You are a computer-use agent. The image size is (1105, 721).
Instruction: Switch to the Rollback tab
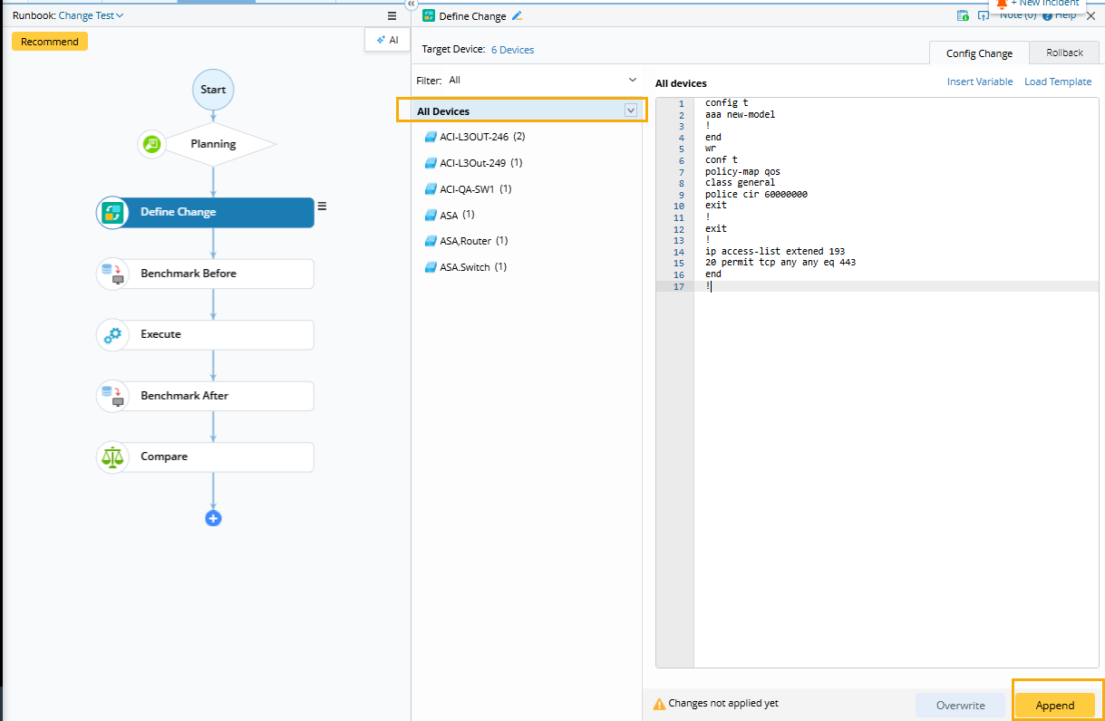1064,53
